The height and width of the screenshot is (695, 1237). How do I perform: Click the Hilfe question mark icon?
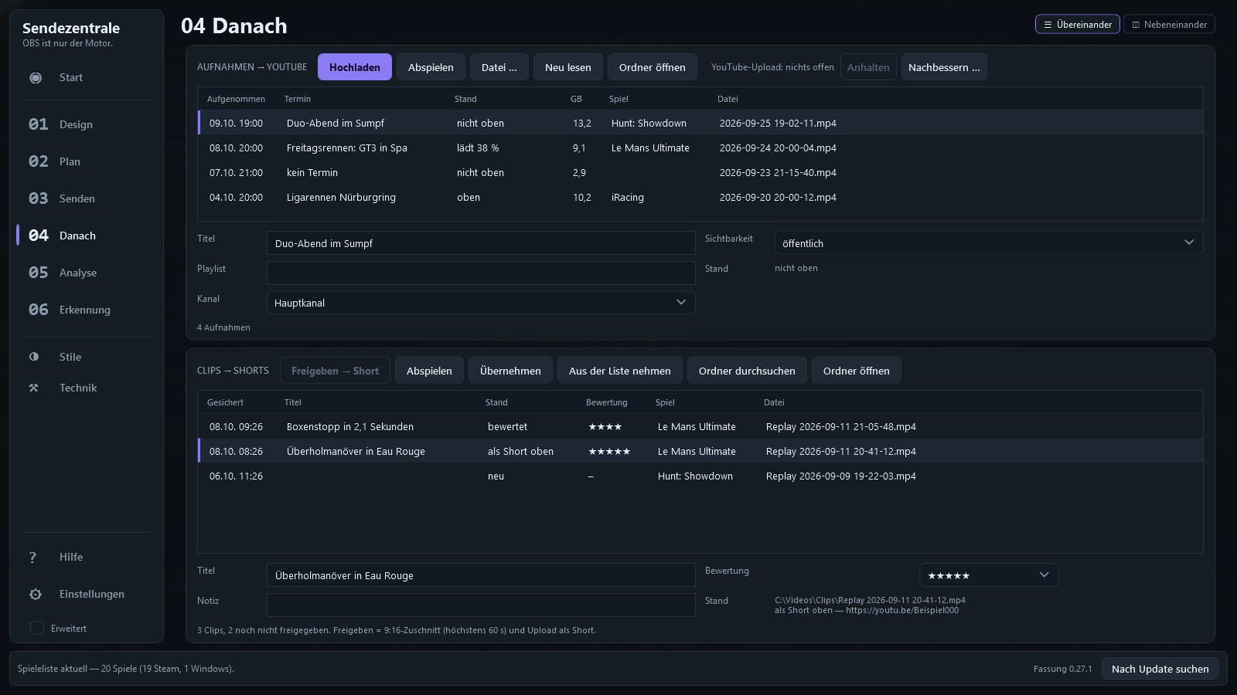pyautogui.click(x=32, y=557)
